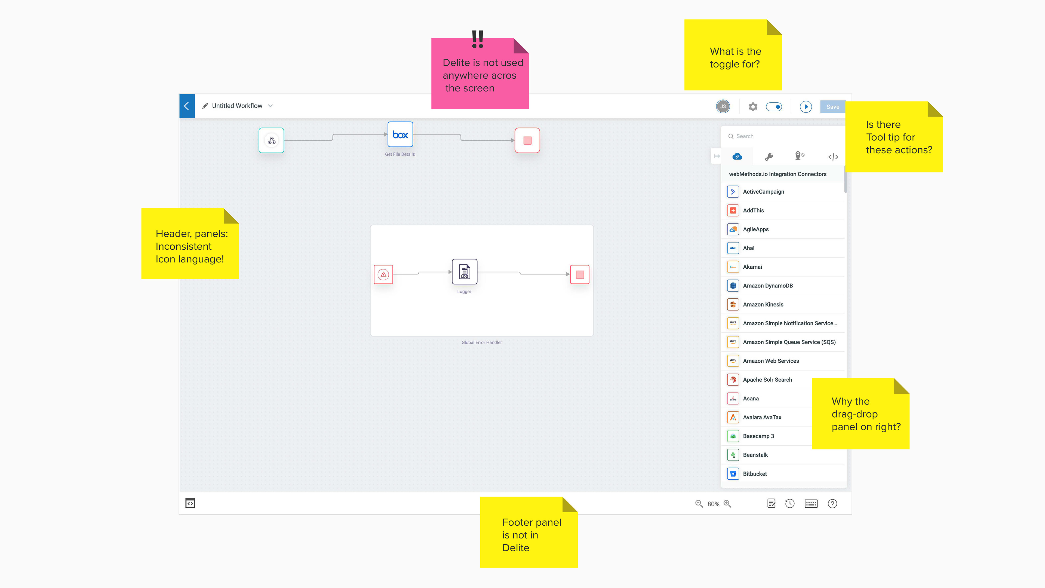Open help question mark icon
The height and width of the screenshot is (588, 1045).
832,504
